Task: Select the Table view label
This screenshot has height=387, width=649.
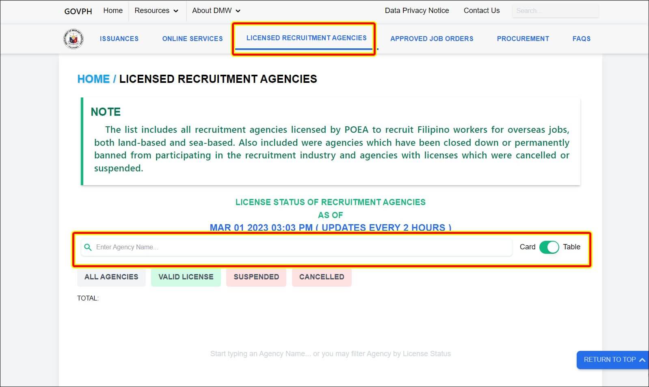Action: pyautogui.click(x=571, y=247)
